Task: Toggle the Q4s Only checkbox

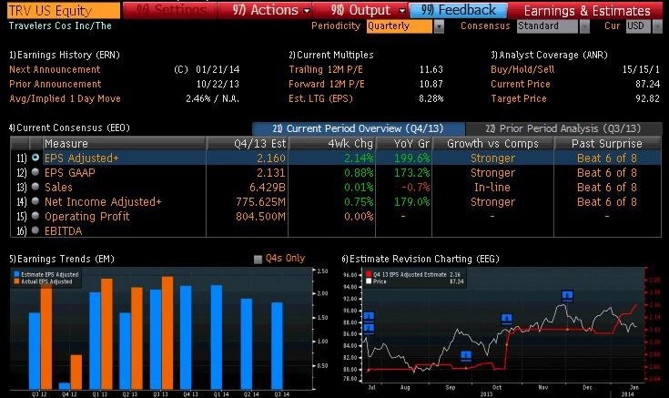Action: point(258,260)
